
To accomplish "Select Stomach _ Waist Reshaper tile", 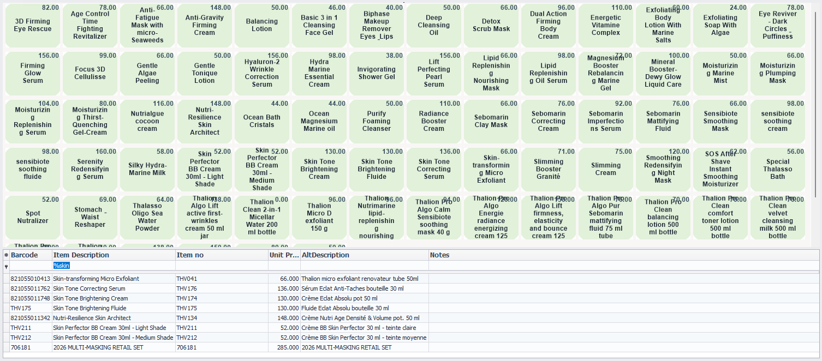I will (90, 218).
